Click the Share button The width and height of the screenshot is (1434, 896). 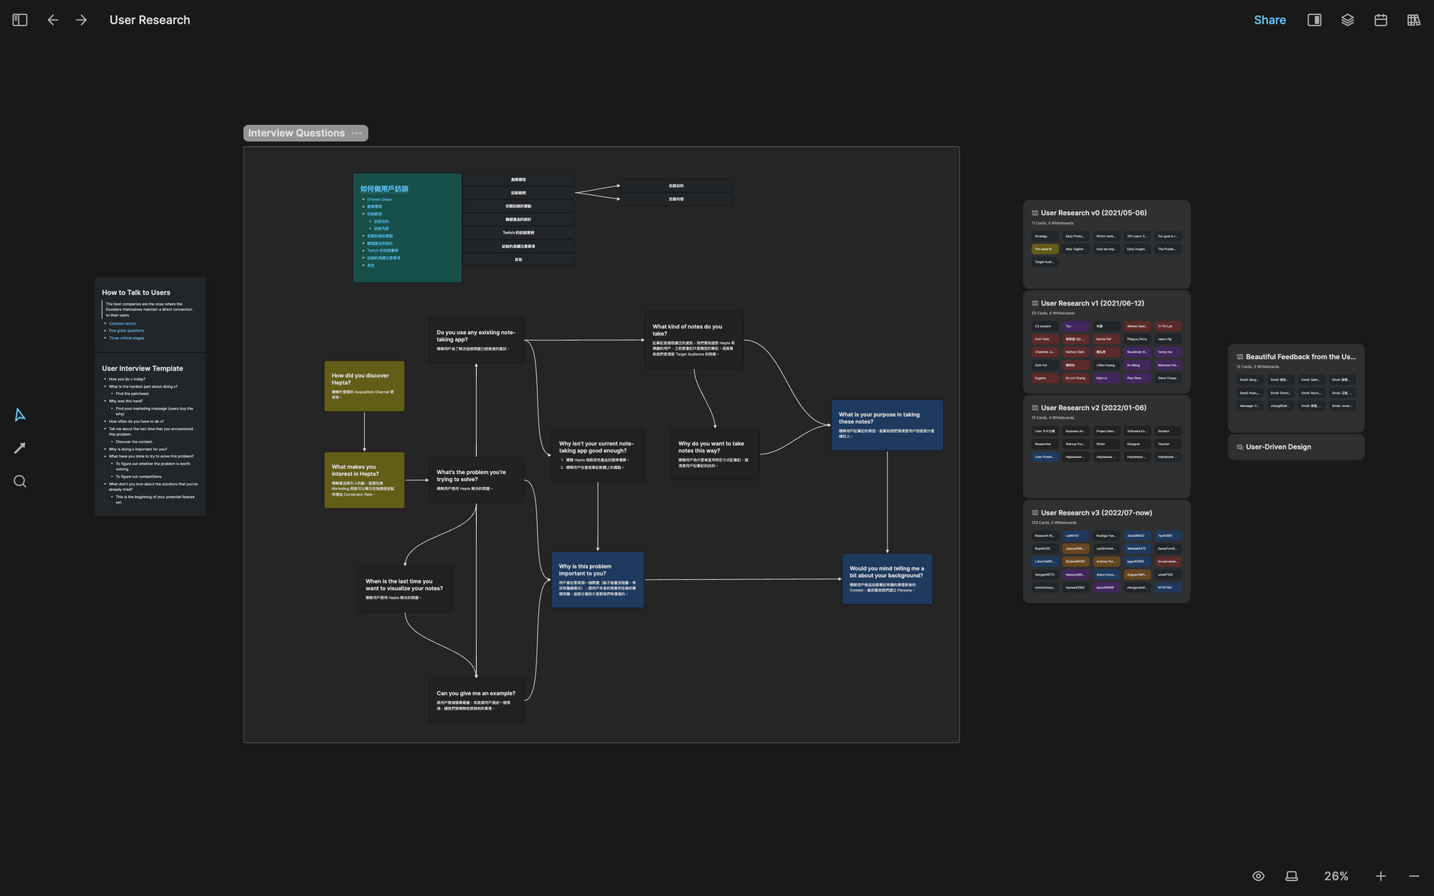(x=1269, y=20)
